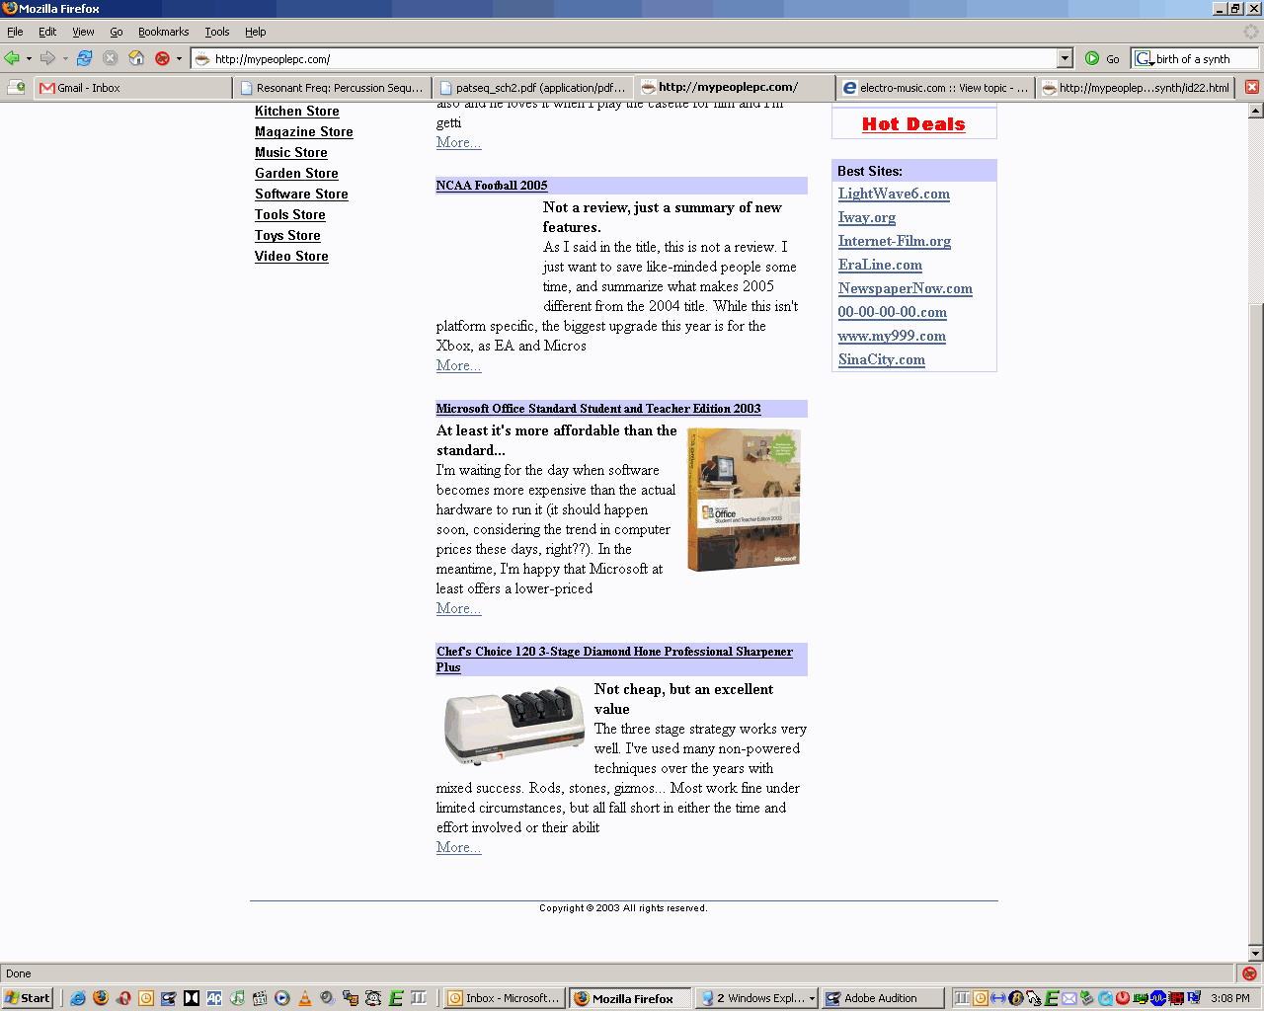This screenshot has width=1264, height=1011.
Task: Open the Software Store link
Action: click(x=301, y=194)
